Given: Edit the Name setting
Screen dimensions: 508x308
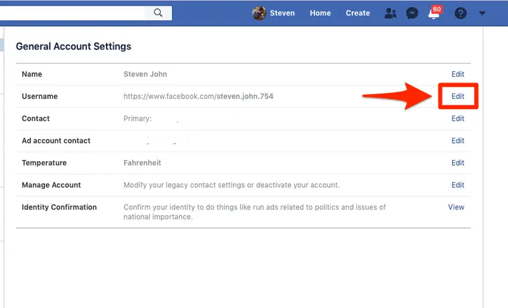Looking at the screenshot, I should coord(458,74).
